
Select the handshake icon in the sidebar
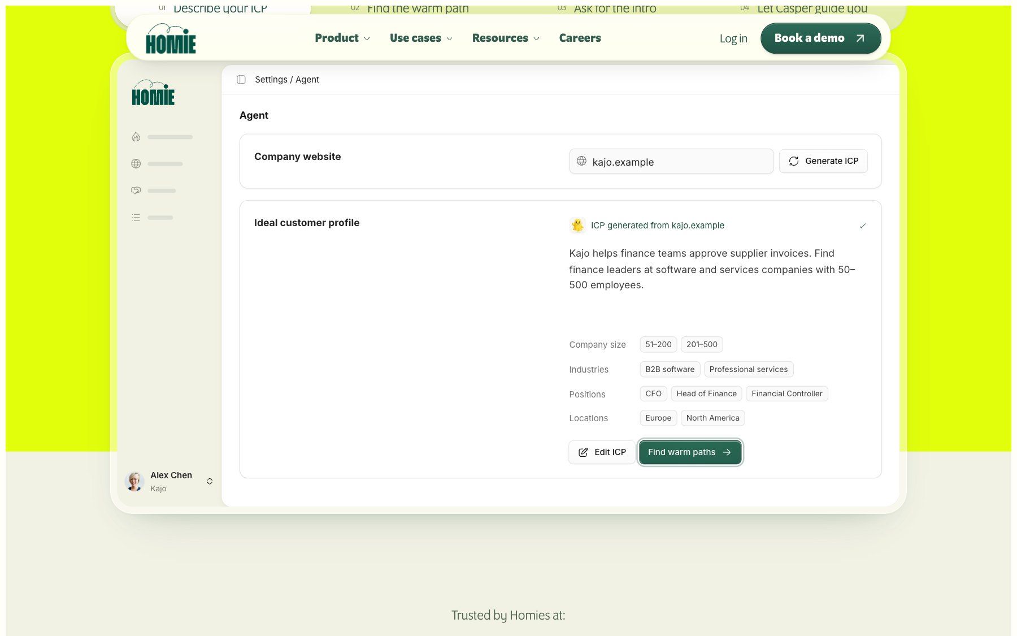click(136, 191)
